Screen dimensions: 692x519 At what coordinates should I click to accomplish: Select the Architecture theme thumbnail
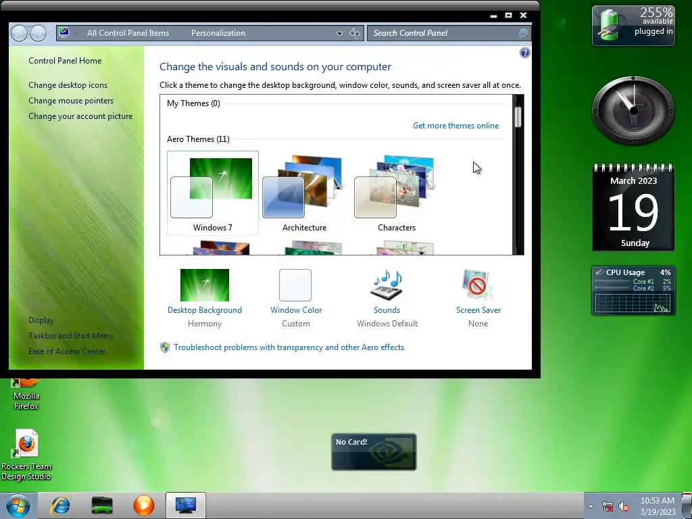coord(305,193)
